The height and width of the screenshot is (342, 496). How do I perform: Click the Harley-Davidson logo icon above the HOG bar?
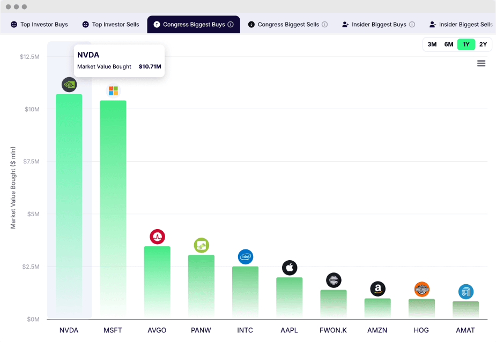[x=421, y=289]
